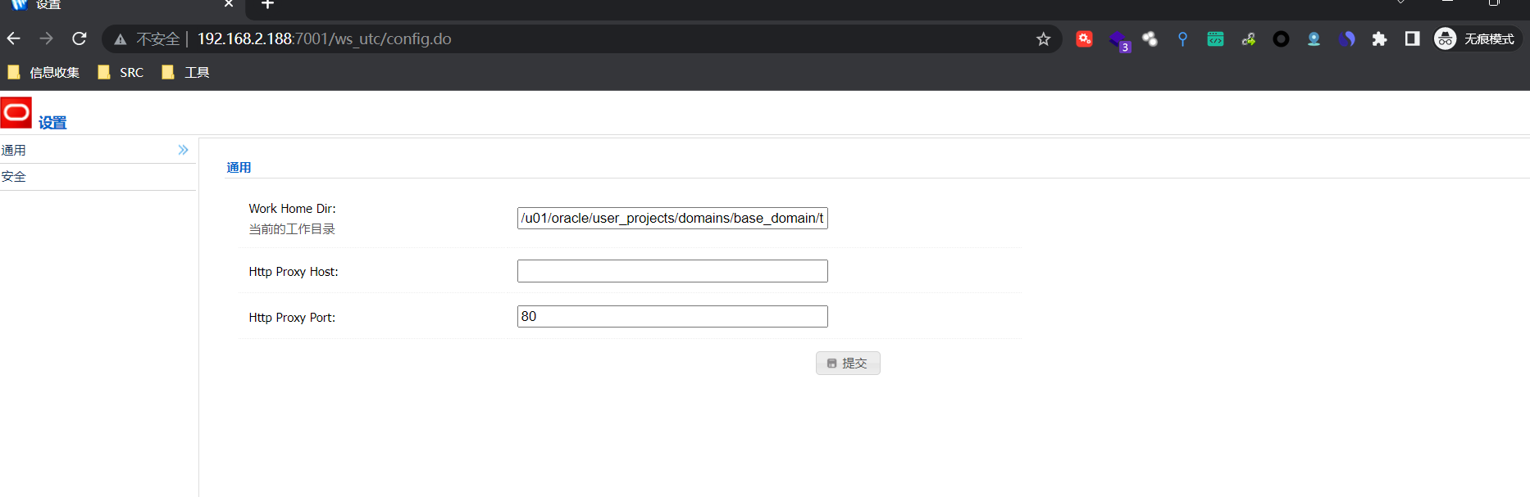Open the 信息收集 bookmarks folder
The height and width of the screenshot is (497, 1530).
(43, 72)
